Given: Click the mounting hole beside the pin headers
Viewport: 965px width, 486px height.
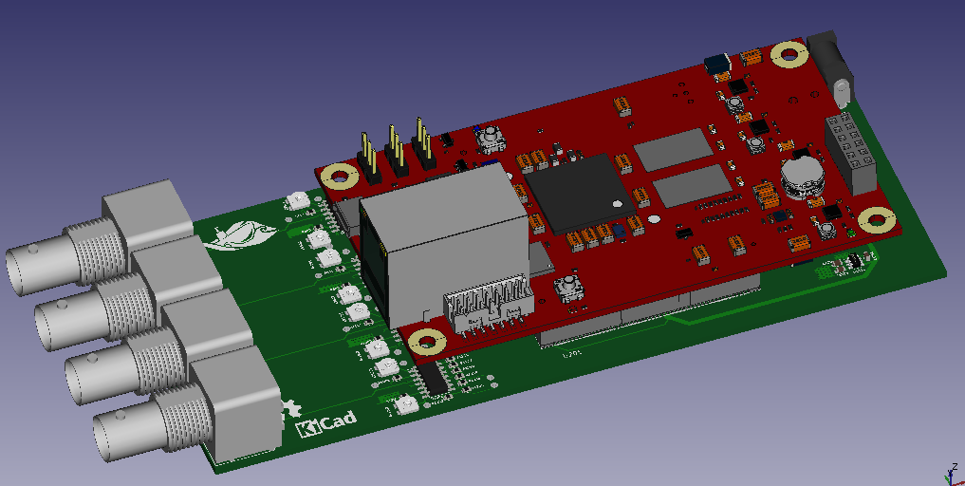Looking at the screenshot, I should tap(337, 175).
